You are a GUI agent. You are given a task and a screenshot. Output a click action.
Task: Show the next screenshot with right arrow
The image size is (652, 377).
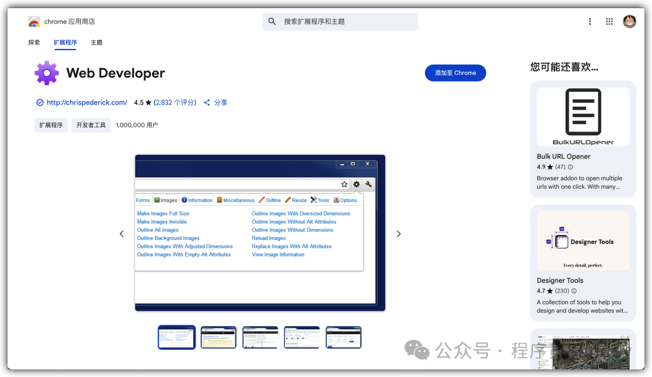tap(398, 234)
